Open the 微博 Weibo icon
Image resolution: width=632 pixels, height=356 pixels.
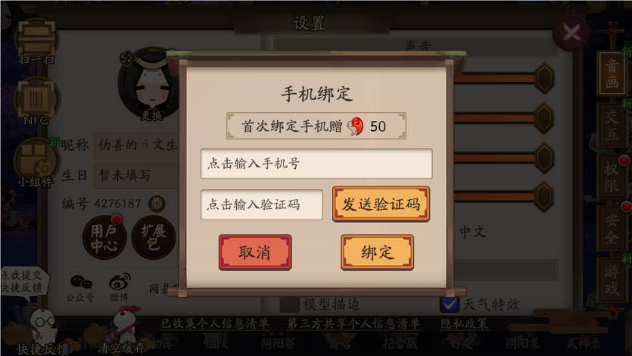click(120, 287)
